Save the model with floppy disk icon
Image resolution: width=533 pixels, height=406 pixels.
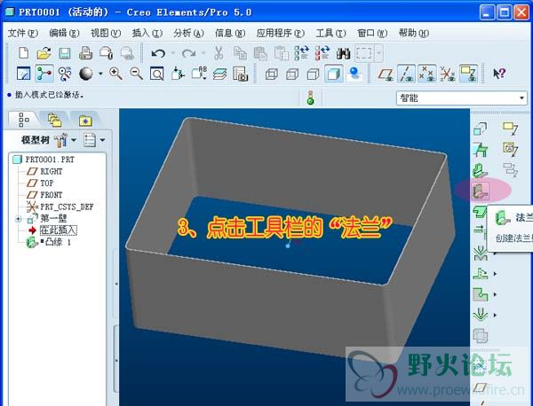tap(65, 53)
